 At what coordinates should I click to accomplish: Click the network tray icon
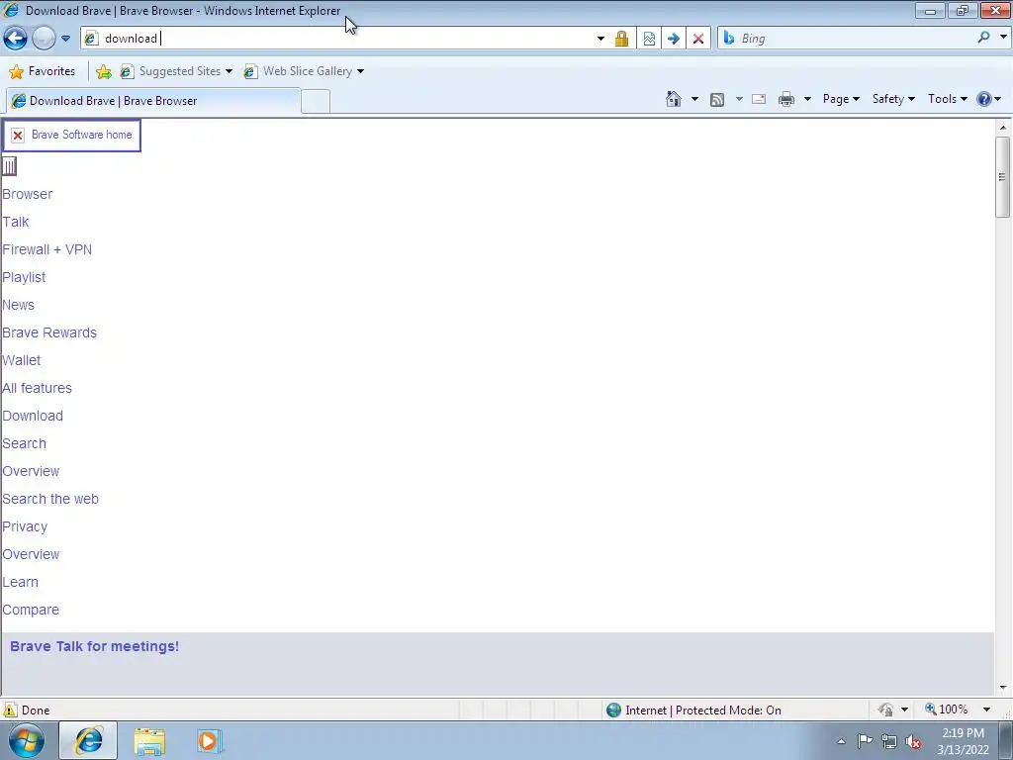(x=889, y=741)
